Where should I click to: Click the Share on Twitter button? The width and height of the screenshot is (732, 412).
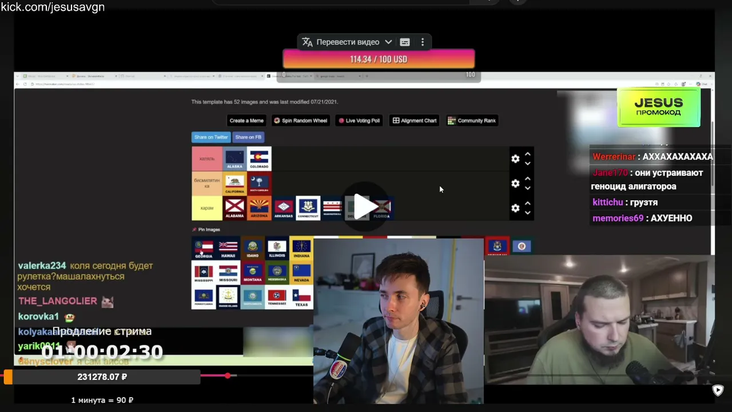click(211, 137)
